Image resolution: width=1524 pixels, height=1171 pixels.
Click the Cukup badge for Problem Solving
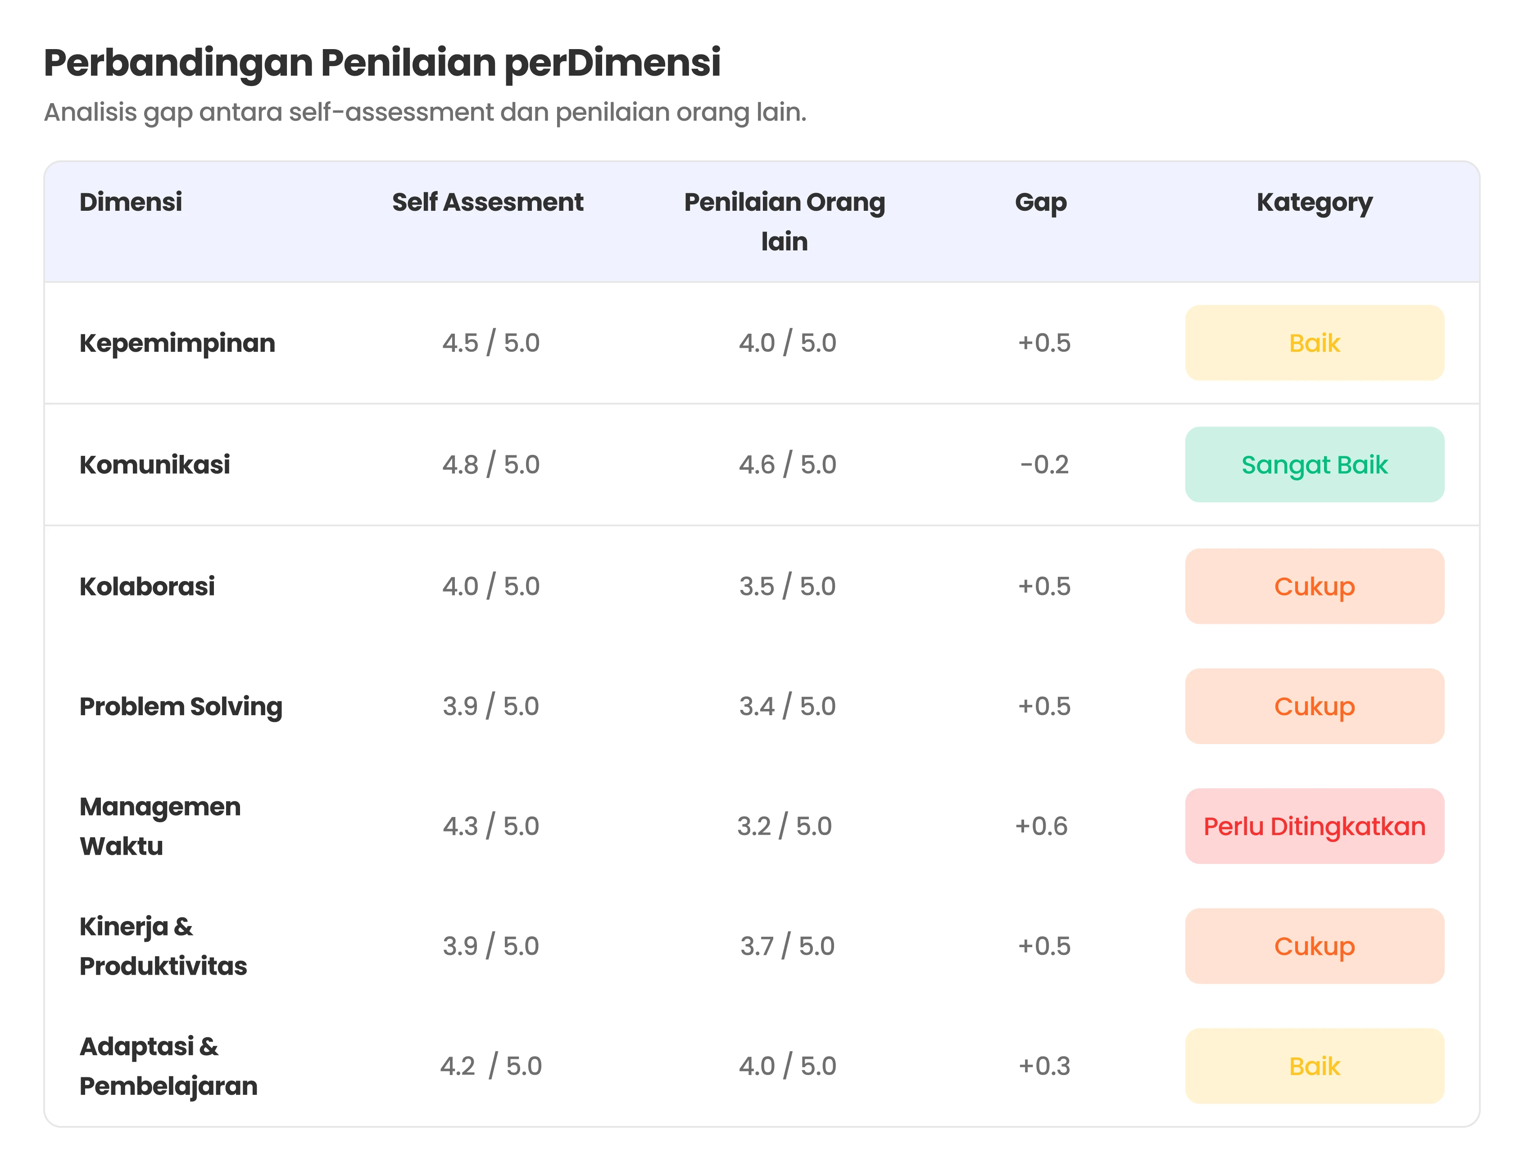pos(1314,706)
